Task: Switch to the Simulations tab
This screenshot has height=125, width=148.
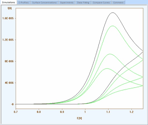Action: 8,2
